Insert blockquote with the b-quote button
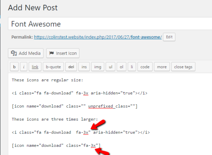Screen dimensions: 212x155 click(x=53, y=67)
